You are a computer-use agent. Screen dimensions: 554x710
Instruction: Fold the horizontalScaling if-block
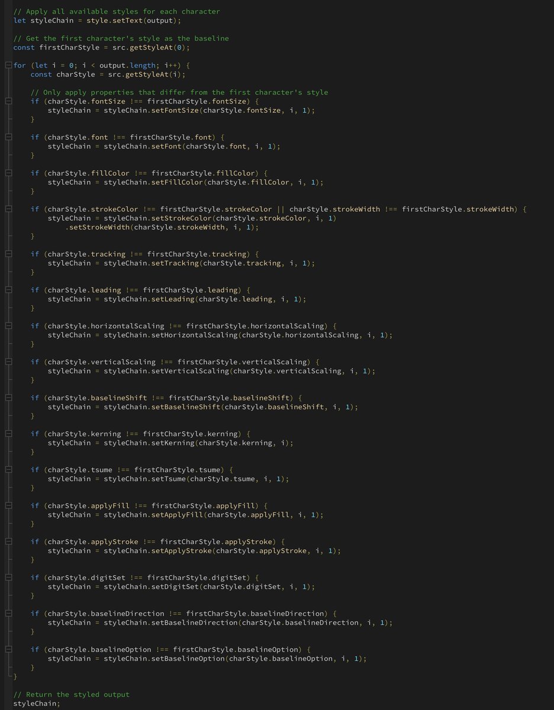pyautogui.click(x=8, y=326)
